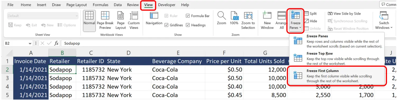This screenshot has height=100, width=397.
Task: Expand the Name Box dropdown arrow
Action: pyautogui.click(x=30, y=43)
